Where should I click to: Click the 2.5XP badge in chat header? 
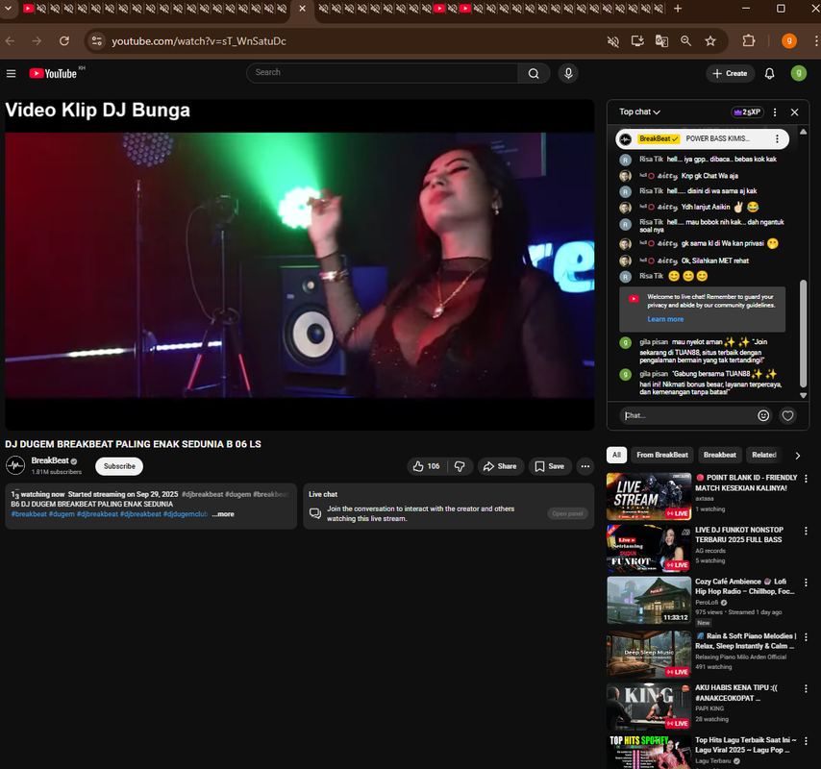pos(747,112)
